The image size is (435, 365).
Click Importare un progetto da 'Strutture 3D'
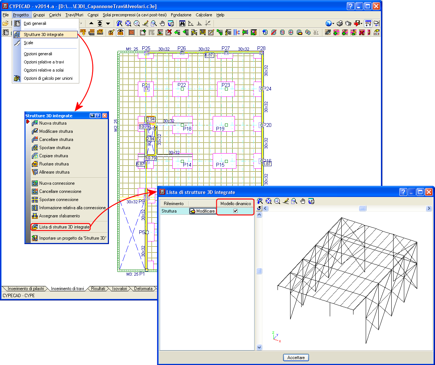coord(69,238)
